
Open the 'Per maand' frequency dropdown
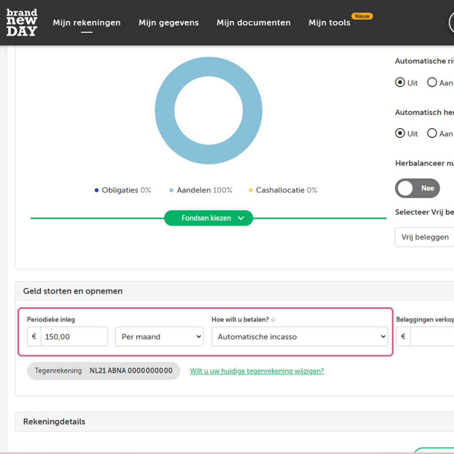[x=159, y=337]
